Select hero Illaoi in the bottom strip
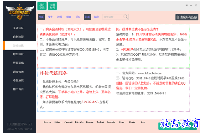Screen dimensions: 203x134 point(58,122)
